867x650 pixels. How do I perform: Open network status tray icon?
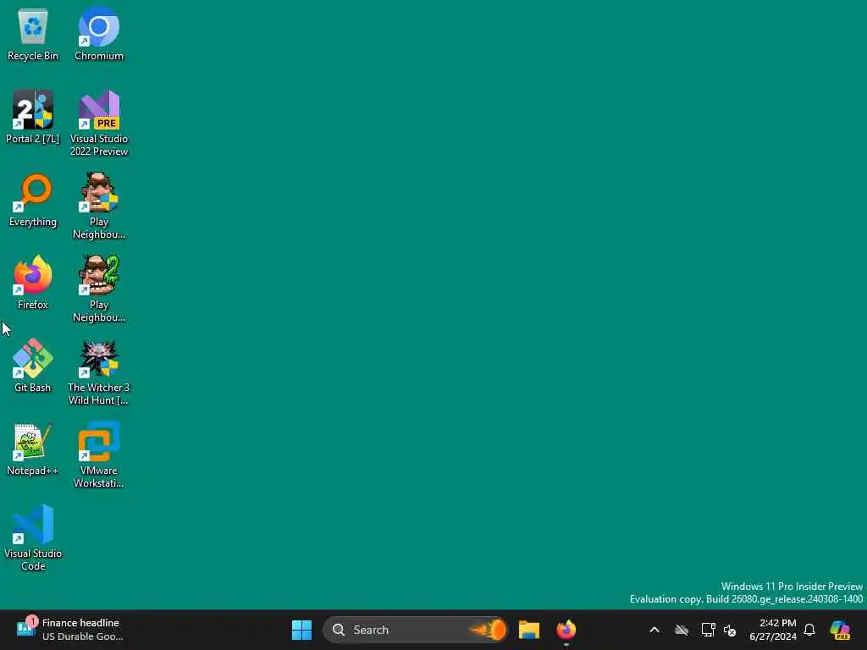(x=708, y=630)
